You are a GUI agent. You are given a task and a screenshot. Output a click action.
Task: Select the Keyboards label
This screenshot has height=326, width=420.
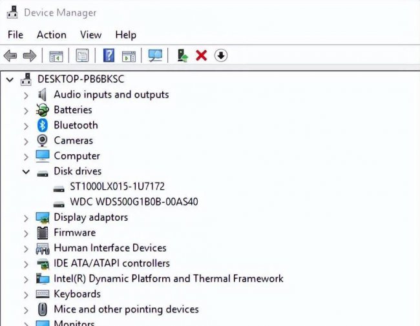(x=78, y=294)
